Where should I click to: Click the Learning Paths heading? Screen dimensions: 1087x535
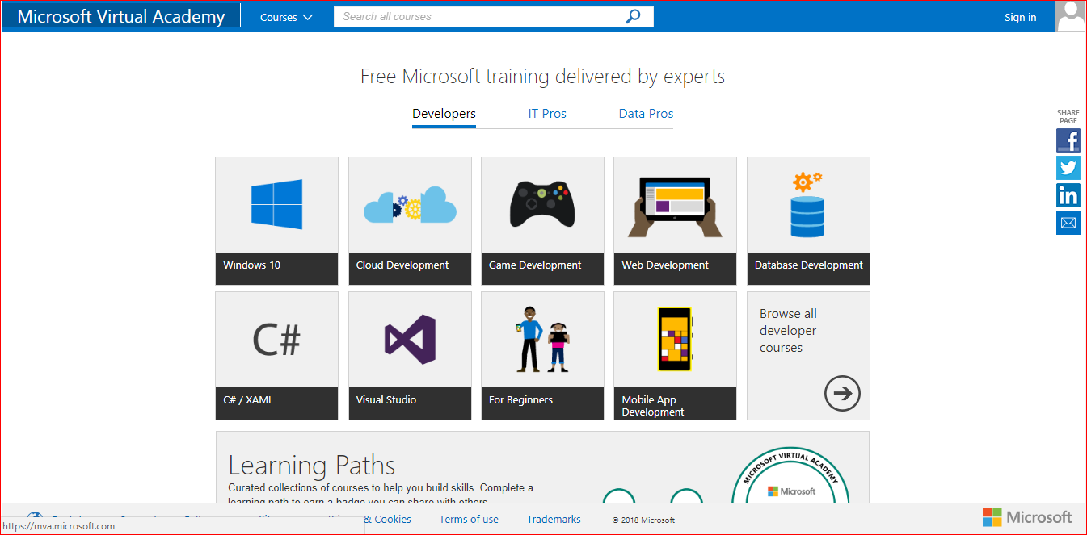tap(312, 466)
